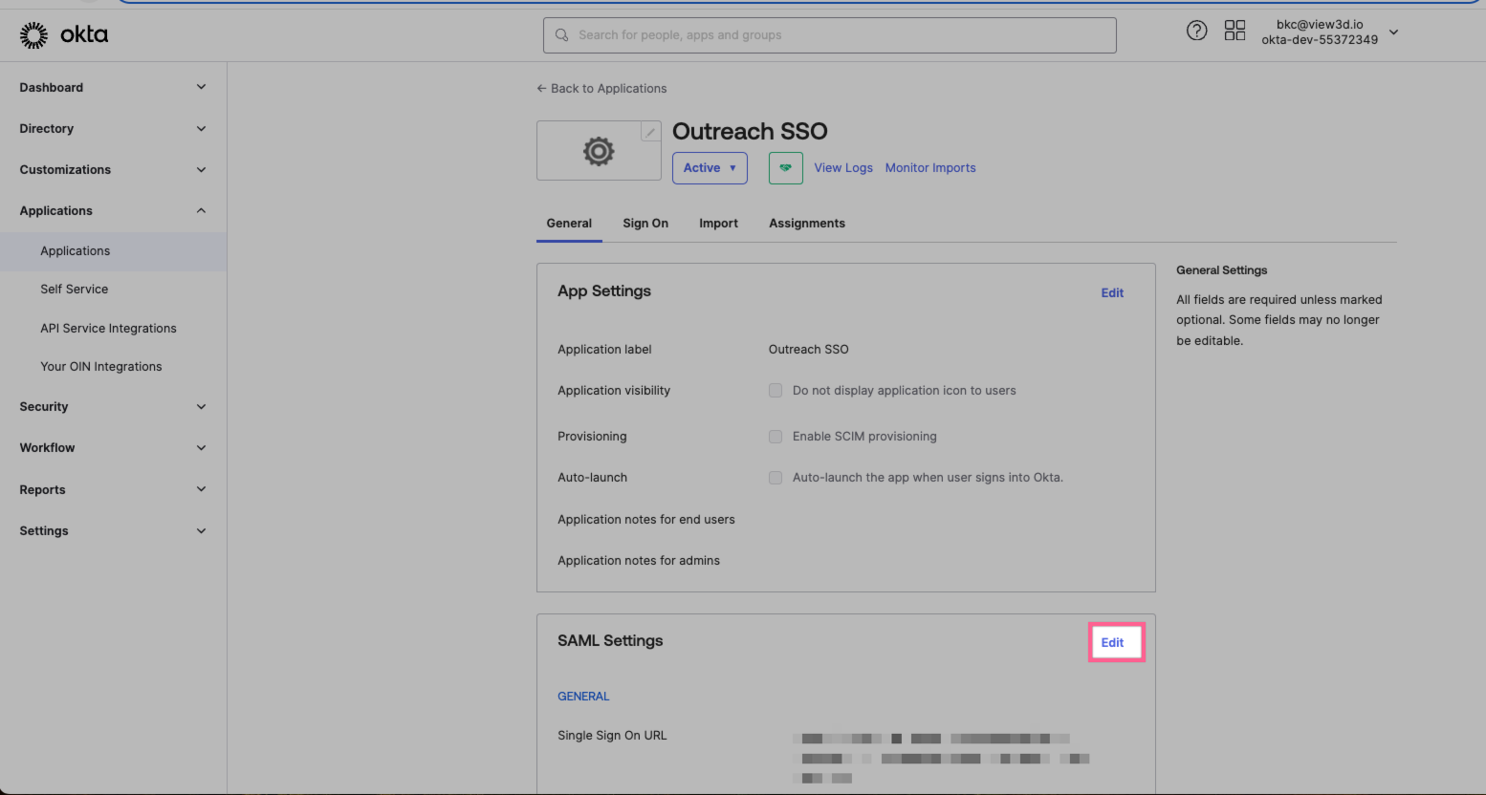Open the View Logs link
1486x795 pixels.
[843, 168]
